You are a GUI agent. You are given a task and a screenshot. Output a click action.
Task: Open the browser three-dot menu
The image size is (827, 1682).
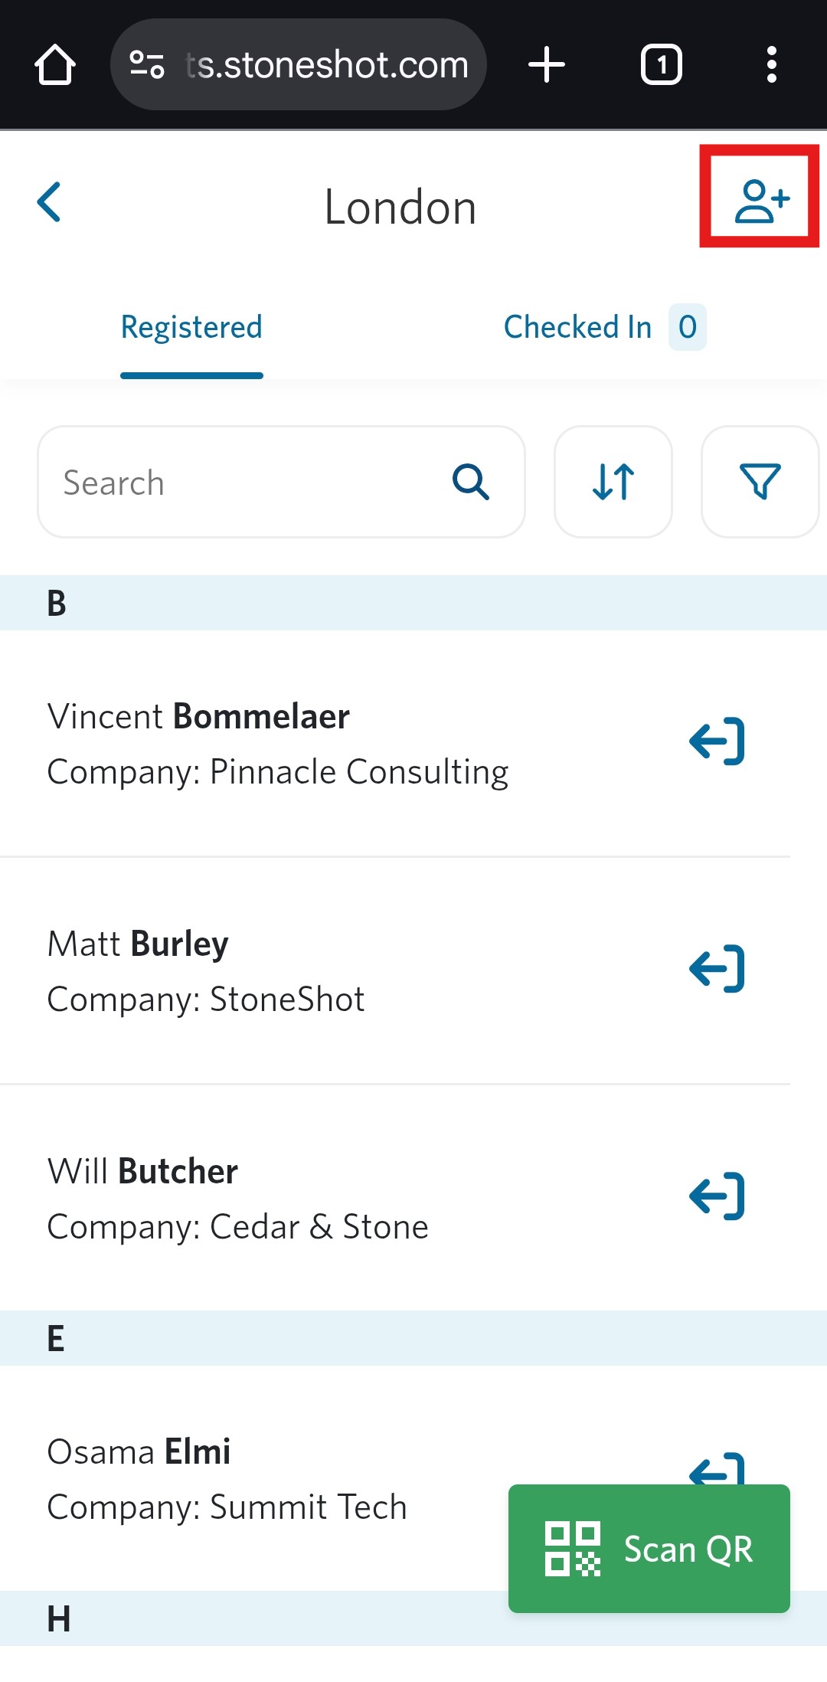pos(772,64)
